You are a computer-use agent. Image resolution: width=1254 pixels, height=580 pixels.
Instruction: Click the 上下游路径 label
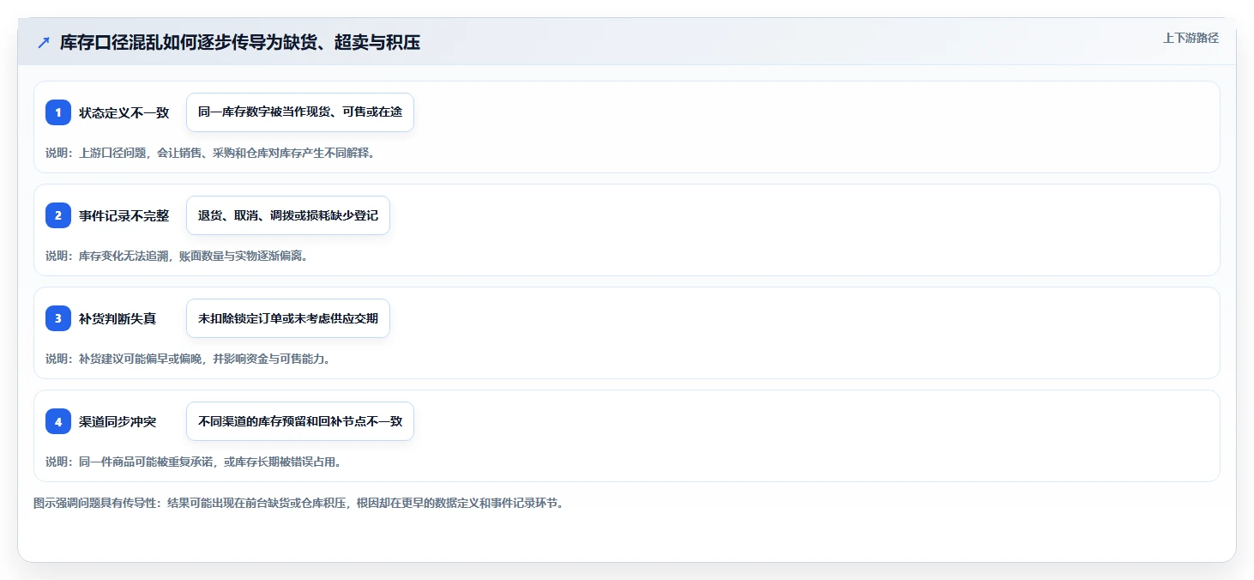[x=1191, y=38]
